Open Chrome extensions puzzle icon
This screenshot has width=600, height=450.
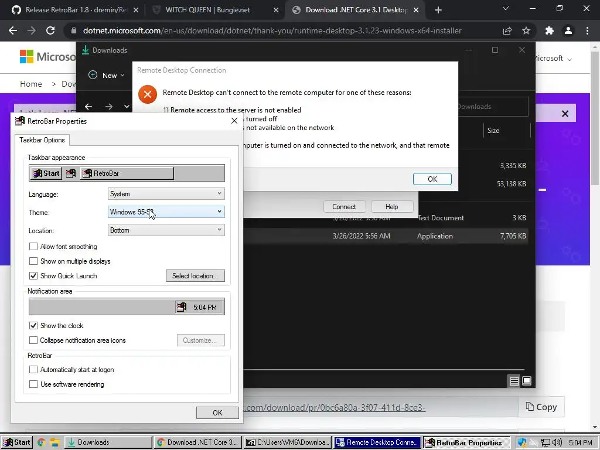(550, 30)
